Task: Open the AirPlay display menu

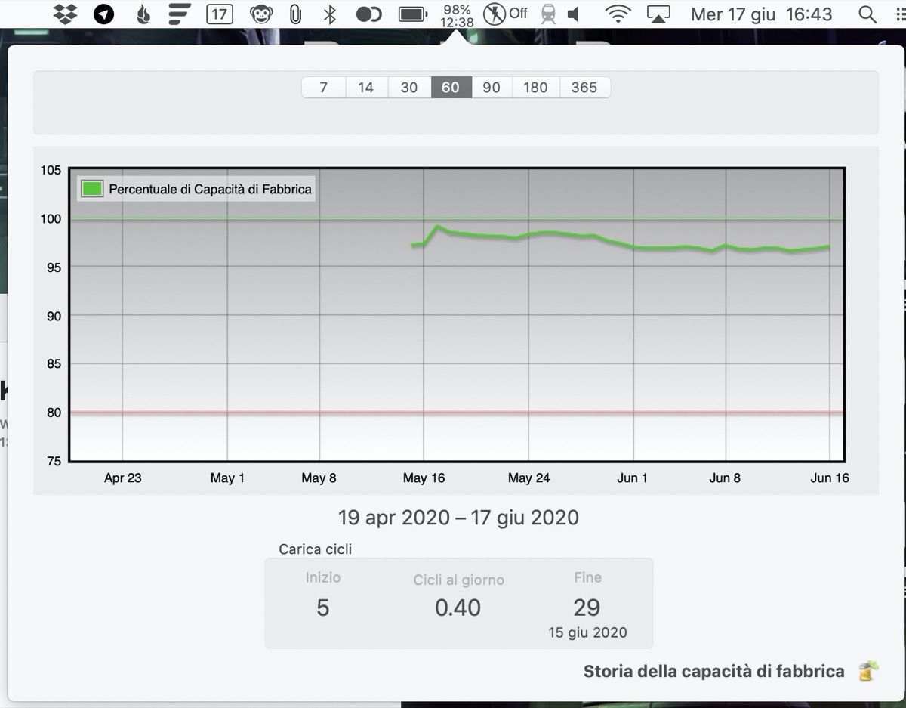Action: pyautogui.click(x=659, y=14)
